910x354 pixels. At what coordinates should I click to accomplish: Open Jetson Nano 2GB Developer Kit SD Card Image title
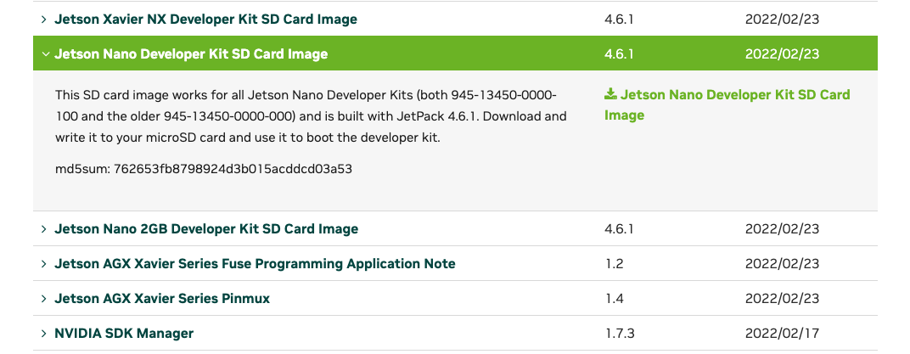[206, 228]
